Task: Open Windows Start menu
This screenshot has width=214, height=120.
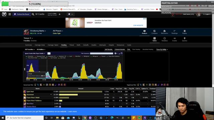Action: (x=3, y=118)
